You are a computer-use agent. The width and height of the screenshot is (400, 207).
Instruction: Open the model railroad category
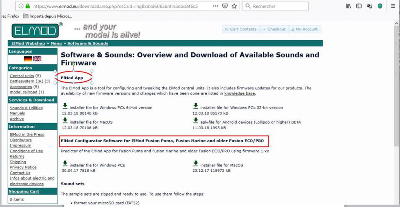click(23, 92)
